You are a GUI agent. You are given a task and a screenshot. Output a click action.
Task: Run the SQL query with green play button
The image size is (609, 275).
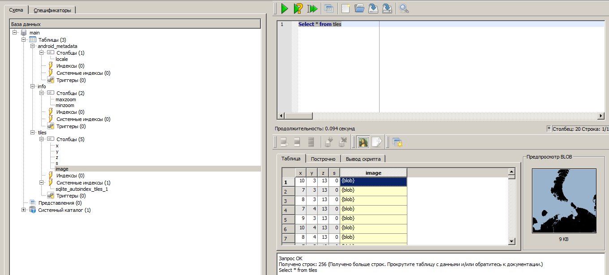(x=284, y=9)
